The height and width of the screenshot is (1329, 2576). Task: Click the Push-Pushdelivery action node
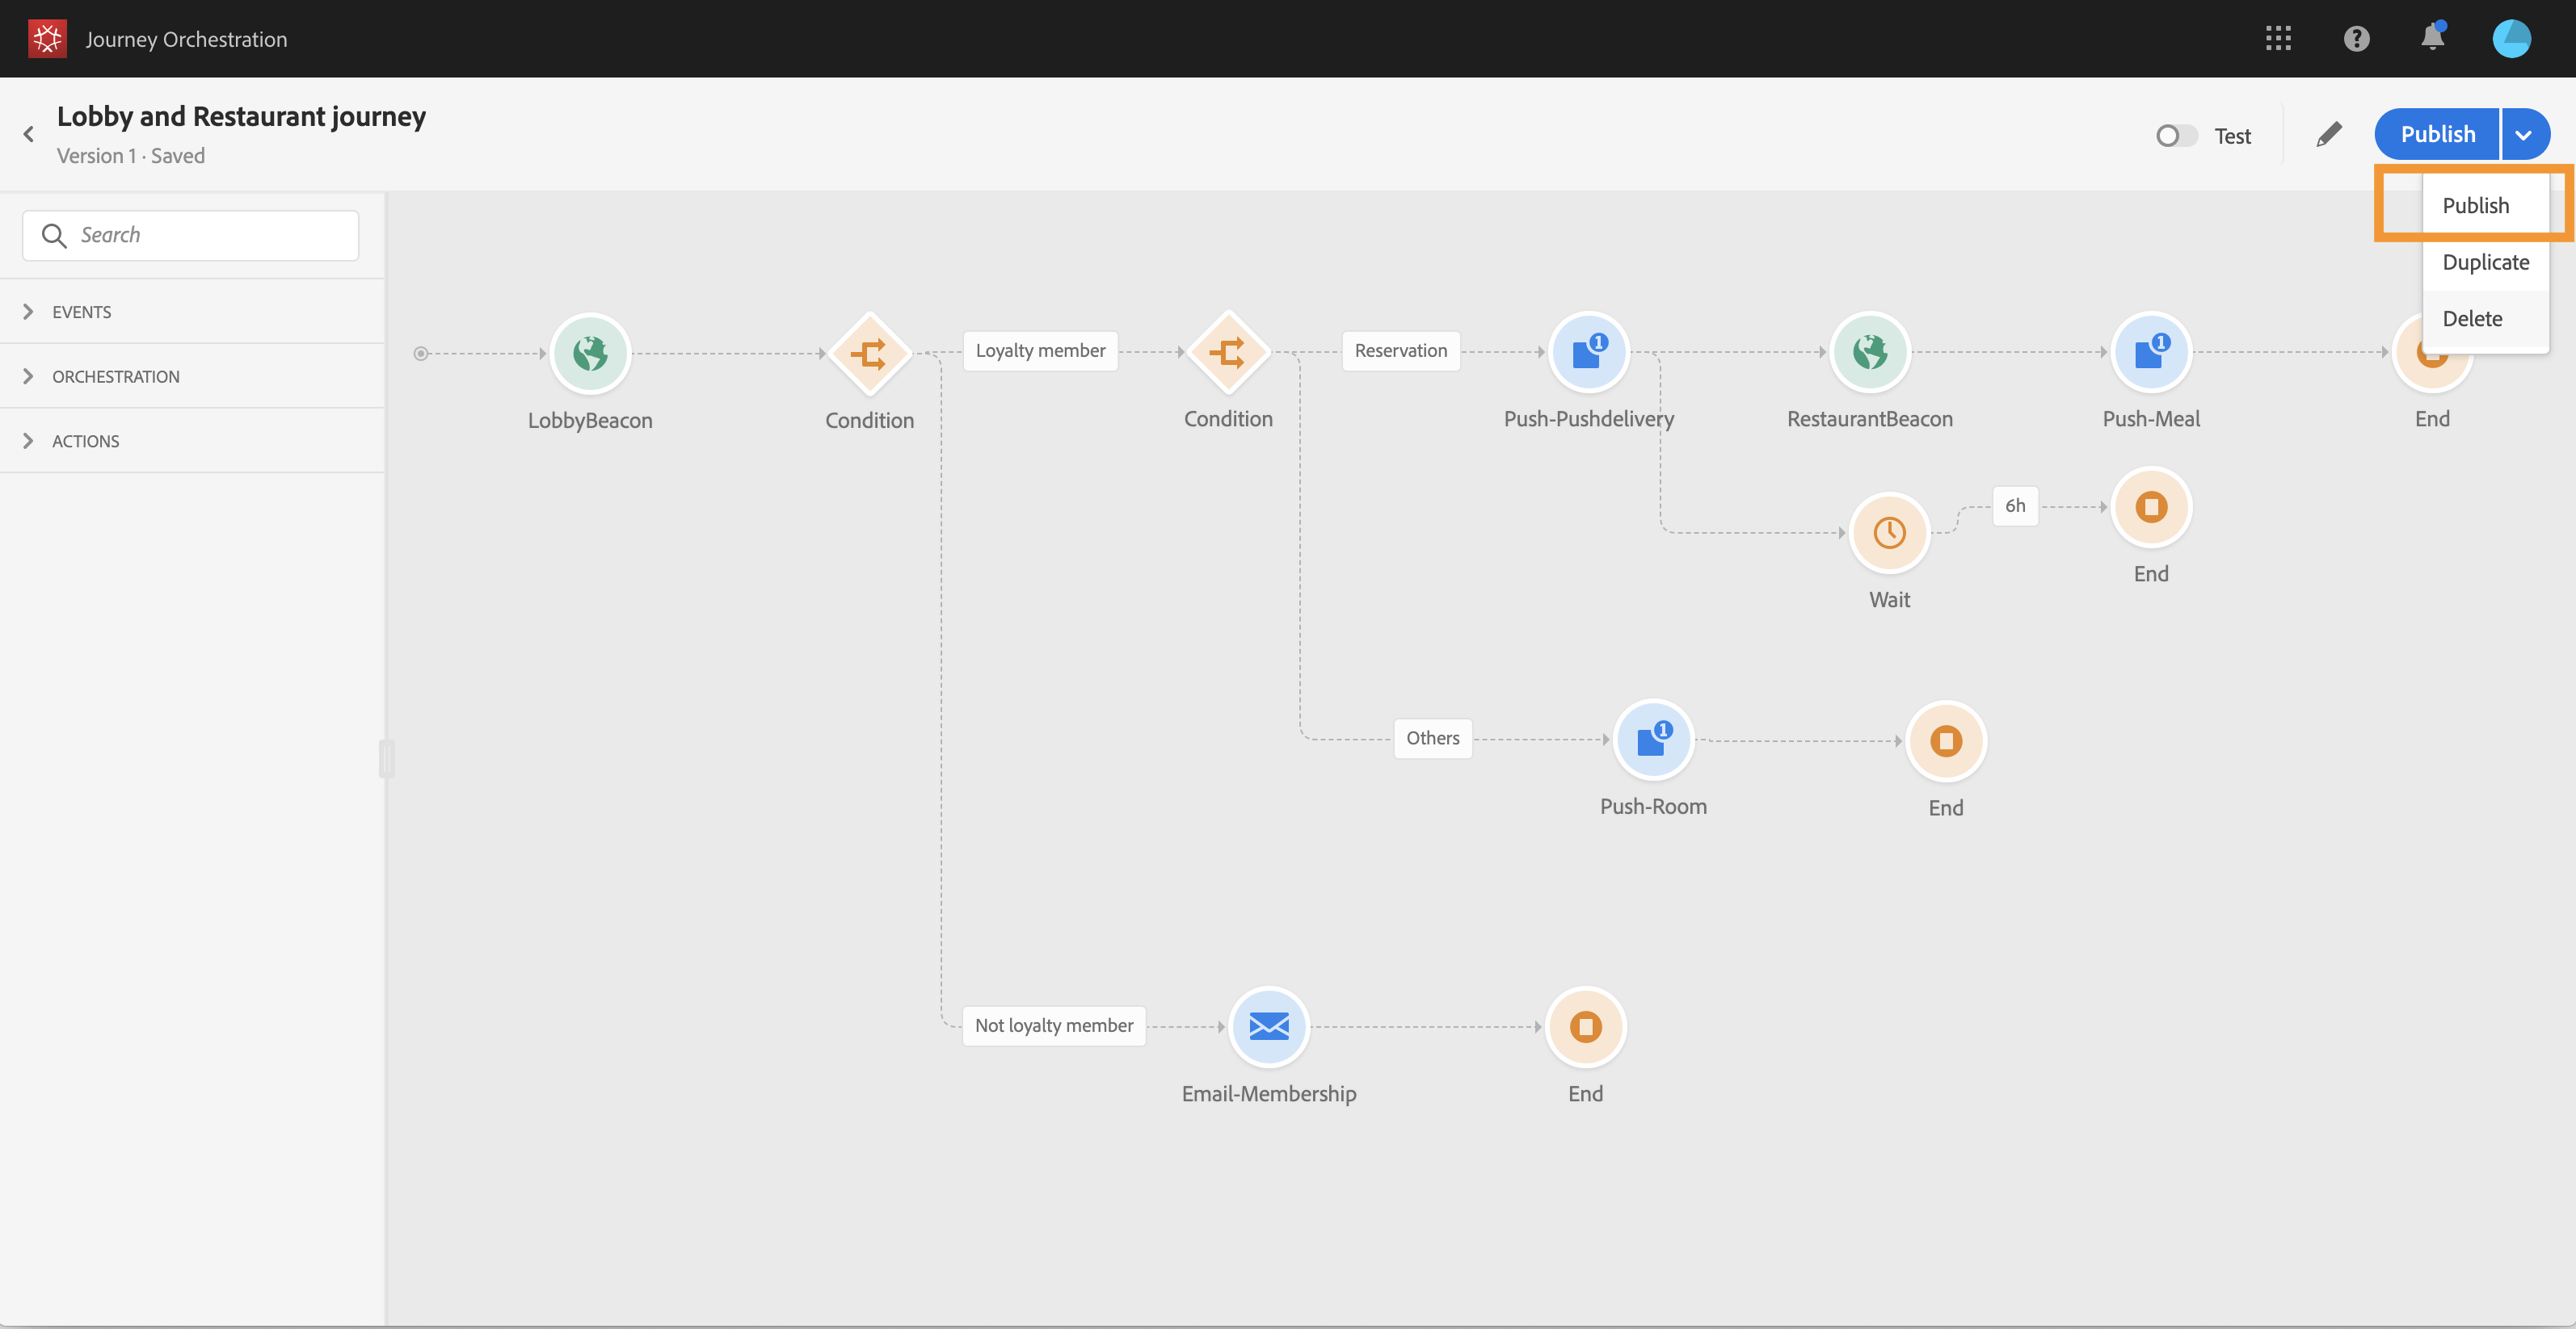[x=1588, y=352]
